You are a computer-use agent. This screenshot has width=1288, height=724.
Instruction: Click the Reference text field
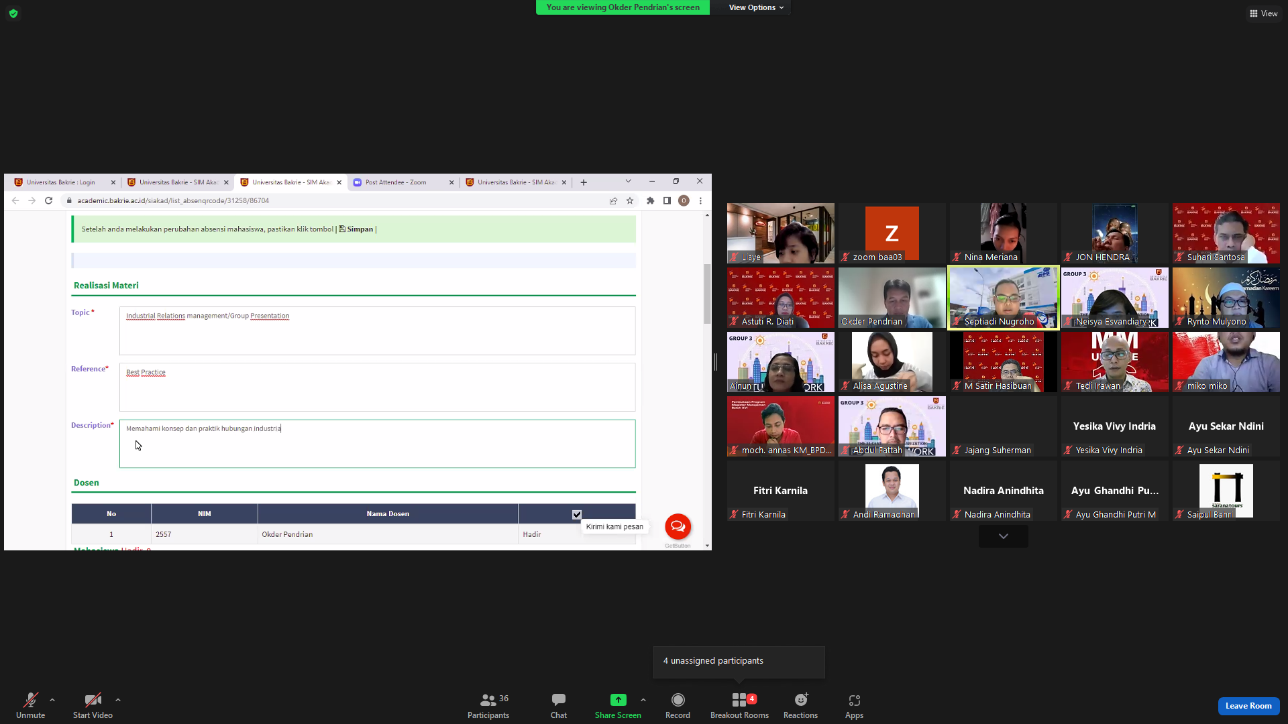[x=377, y=387]
